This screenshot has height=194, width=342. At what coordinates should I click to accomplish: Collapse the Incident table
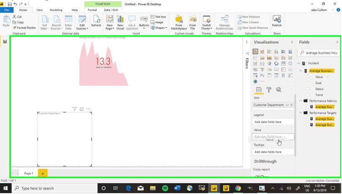[x=299, y=63]
